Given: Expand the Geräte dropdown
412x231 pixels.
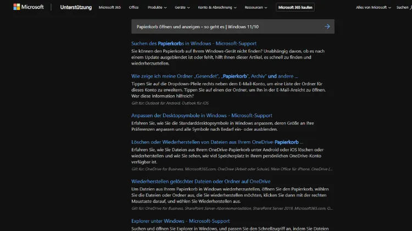Looking at the screenshot, I should point(182,7).
